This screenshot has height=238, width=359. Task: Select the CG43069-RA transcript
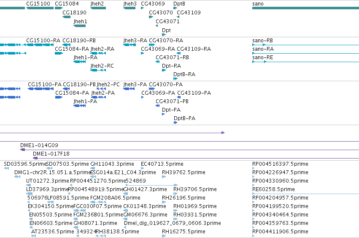(143, 53)
